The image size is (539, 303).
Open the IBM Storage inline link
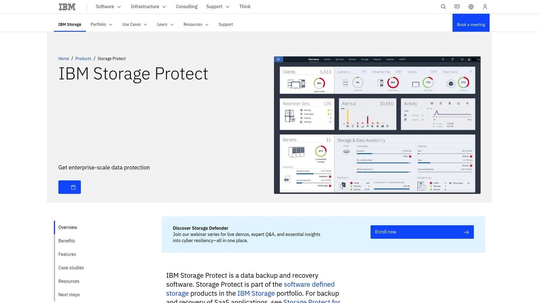pyautogui.click(x=256, y=293)
